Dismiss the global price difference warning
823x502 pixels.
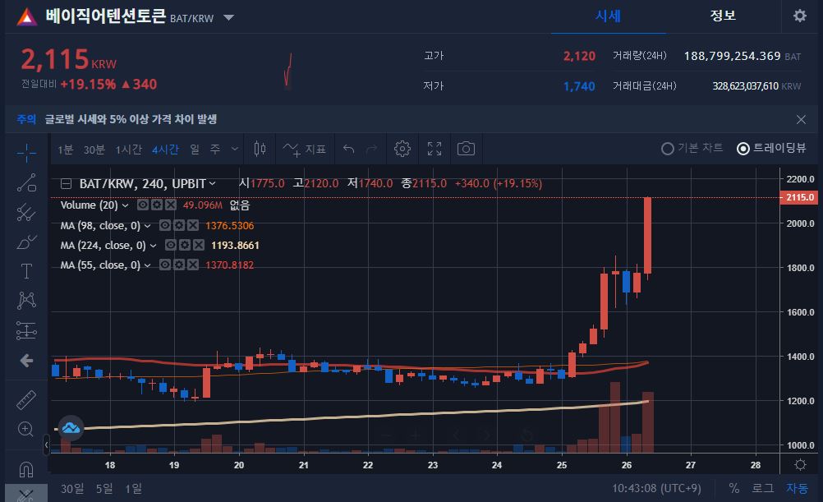(x=801, y=120)
